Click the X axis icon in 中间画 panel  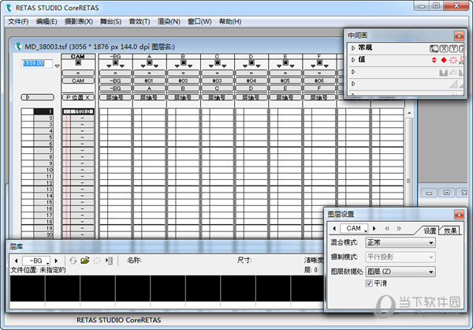(444, 48)
